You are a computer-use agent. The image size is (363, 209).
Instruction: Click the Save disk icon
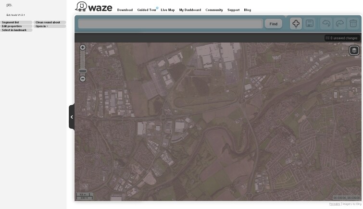coord(310,24)
